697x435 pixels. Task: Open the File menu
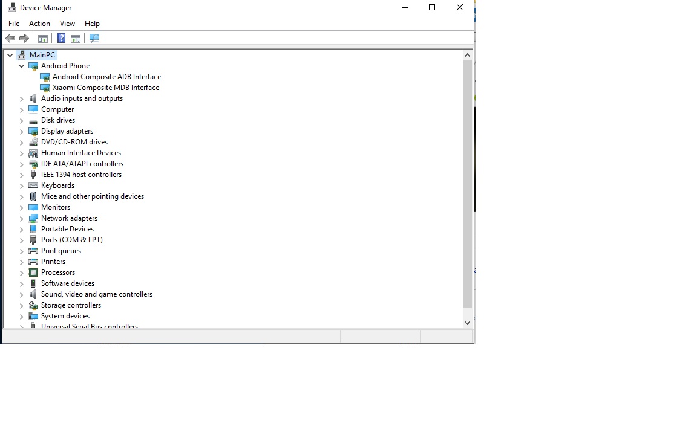tap(14, 24)
